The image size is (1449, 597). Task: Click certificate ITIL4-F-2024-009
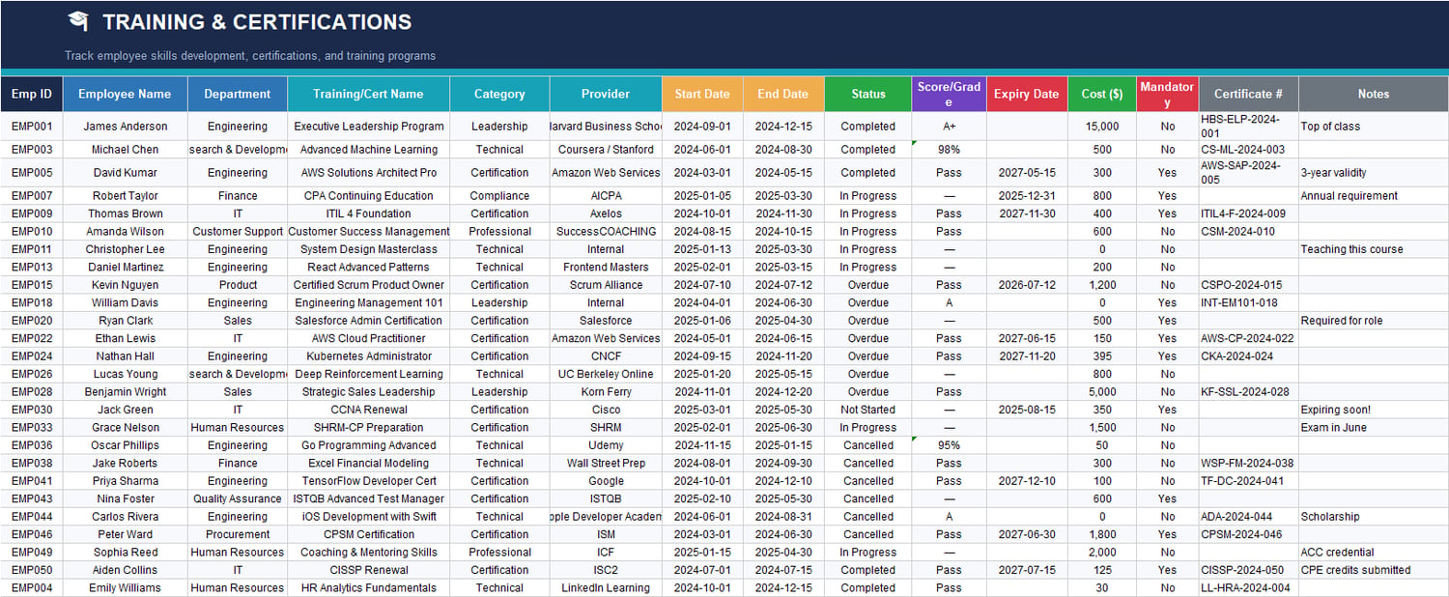(x=1249, y=213)
